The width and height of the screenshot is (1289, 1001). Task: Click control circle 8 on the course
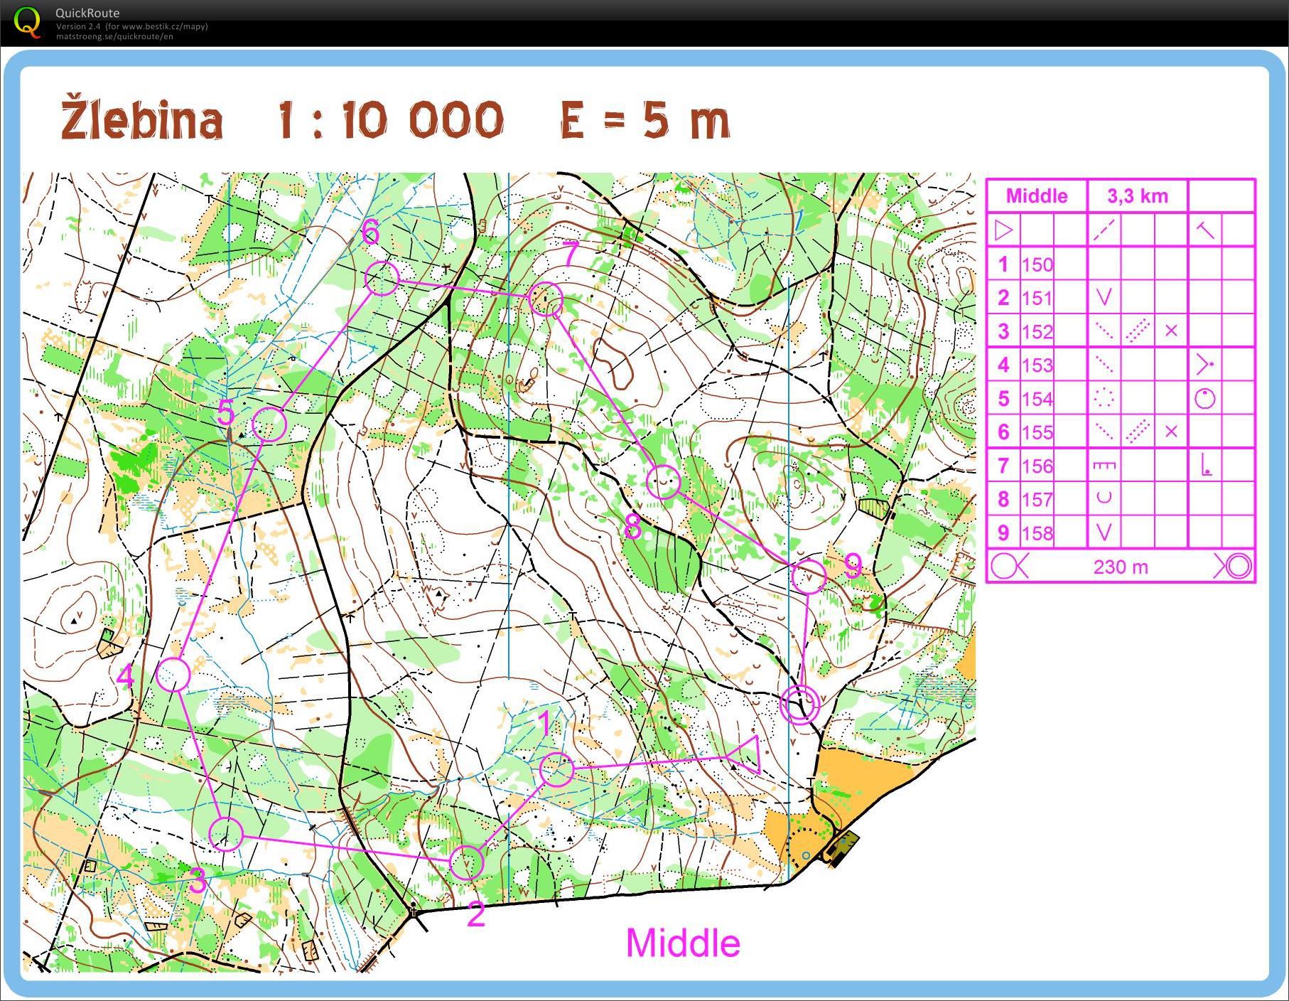tap(663, 482)
